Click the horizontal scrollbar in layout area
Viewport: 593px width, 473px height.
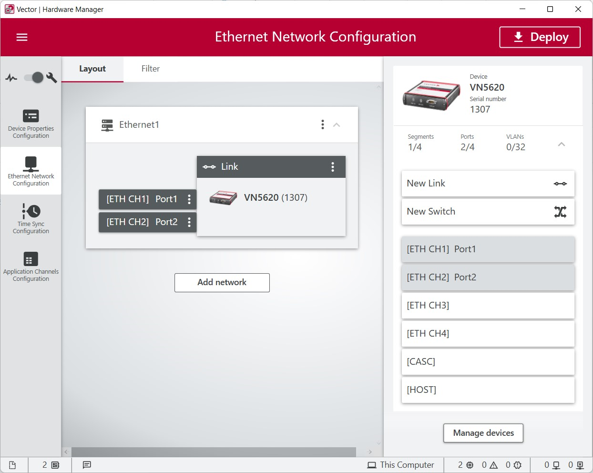[214, 452]
